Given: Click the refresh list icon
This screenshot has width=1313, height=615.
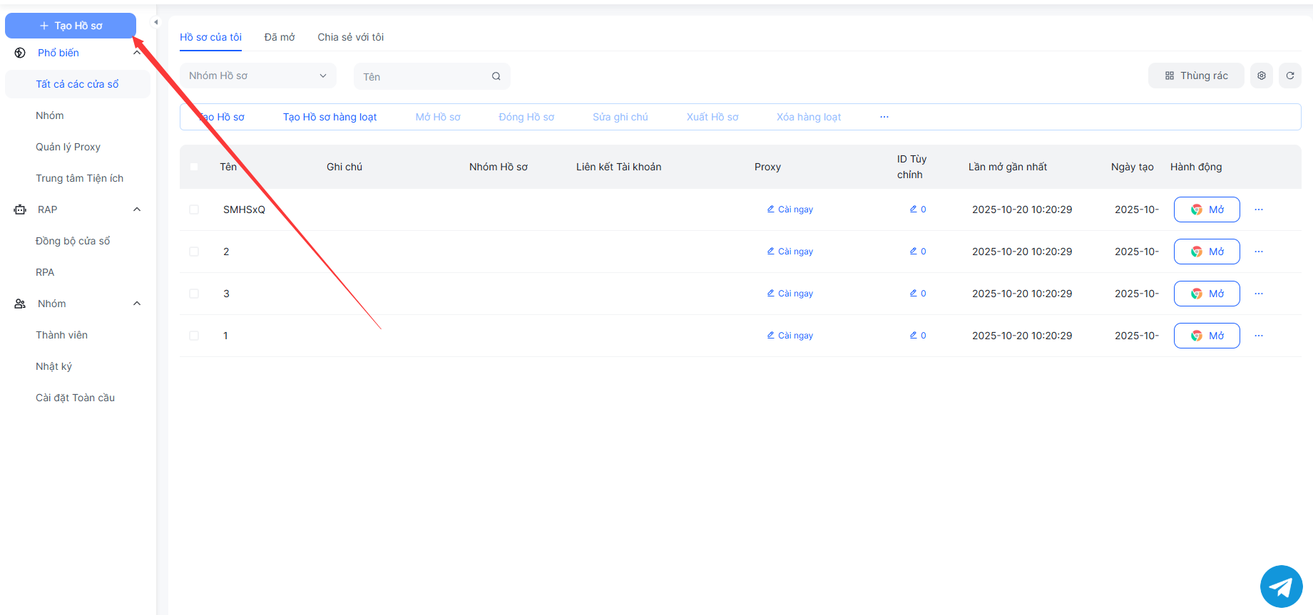Looking at the screenshot, I should point(1289,76).
